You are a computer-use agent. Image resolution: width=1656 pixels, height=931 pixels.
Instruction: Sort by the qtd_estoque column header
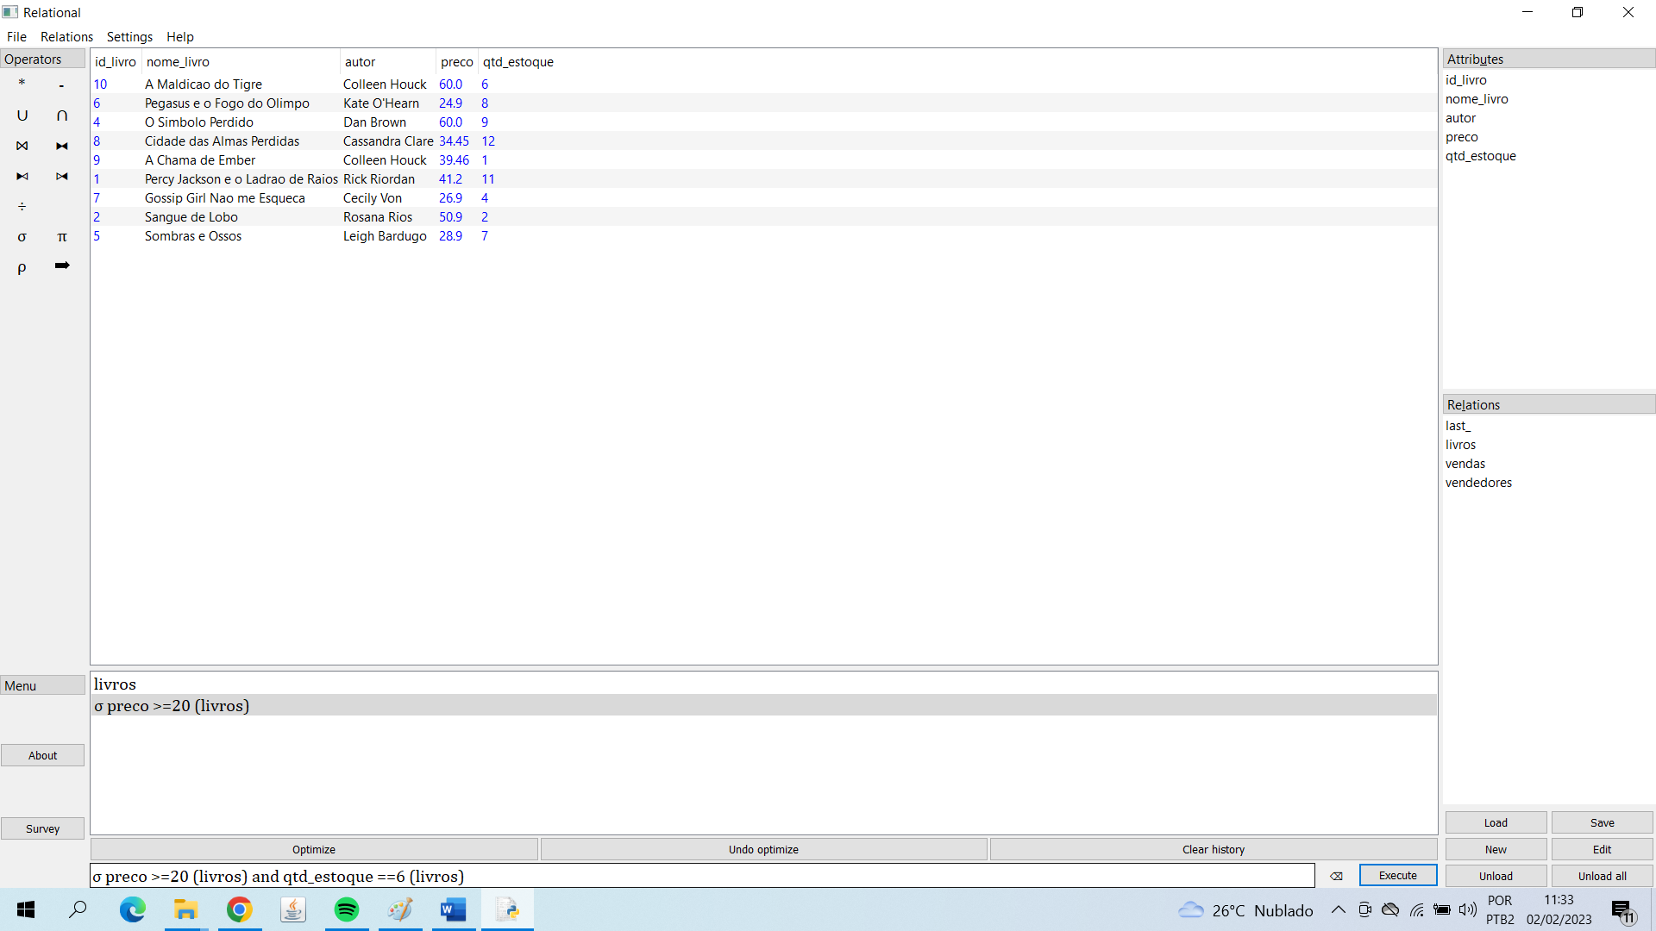tap(518, 62)
